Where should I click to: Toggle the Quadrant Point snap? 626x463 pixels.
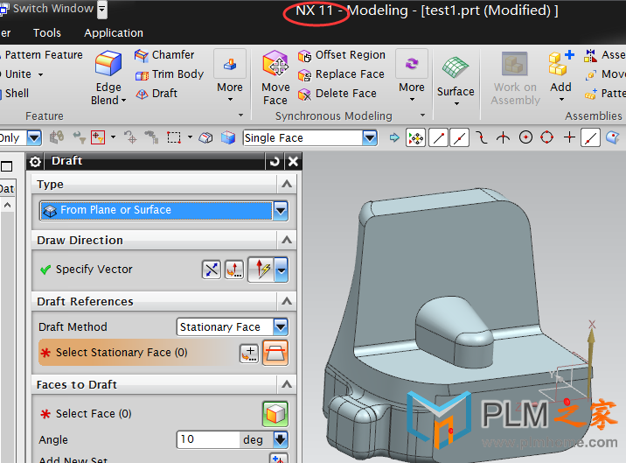click(x=547, y=138)
